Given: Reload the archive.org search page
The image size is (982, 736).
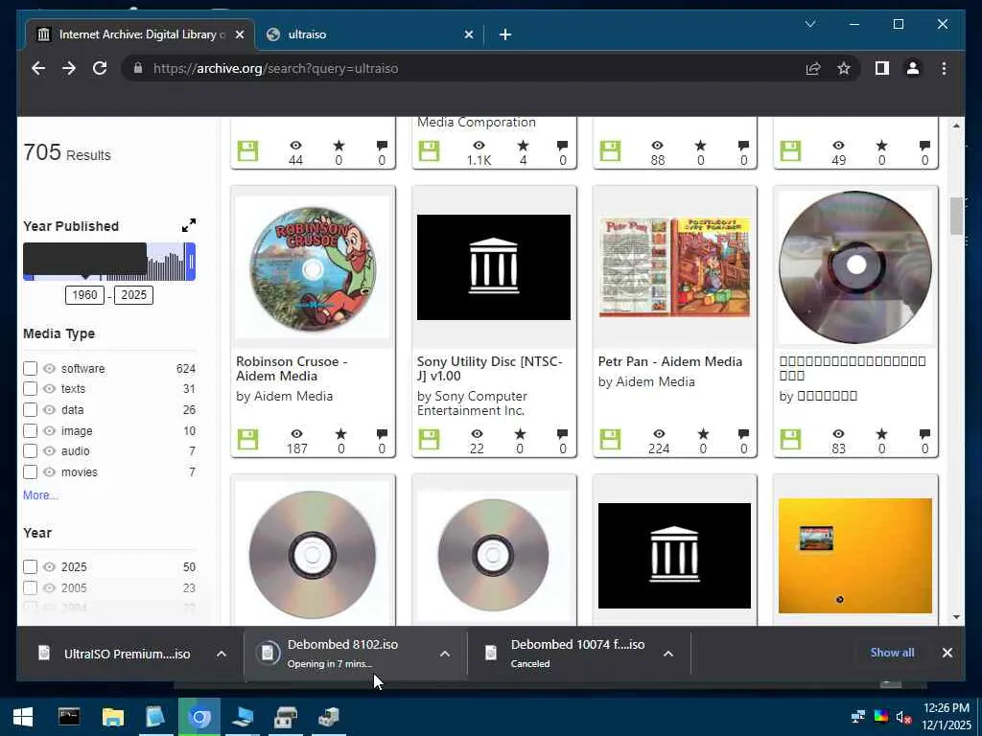Looking at the screenshot, I should [x=100, y=68].
